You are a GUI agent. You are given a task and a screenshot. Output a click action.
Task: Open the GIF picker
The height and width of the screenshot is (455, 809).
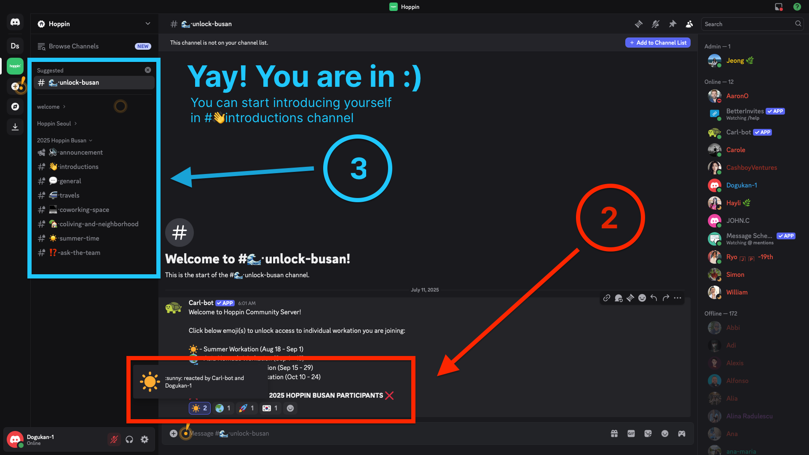click(x=631, y=434)
